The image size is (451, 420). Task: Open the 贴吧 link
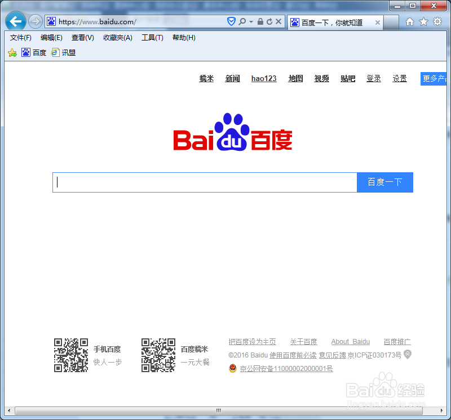348,78
